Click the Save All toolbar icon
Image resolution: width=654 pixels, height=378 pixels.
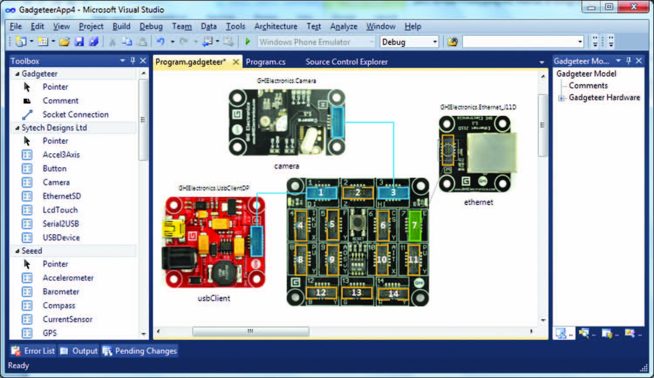pos(93,42)
